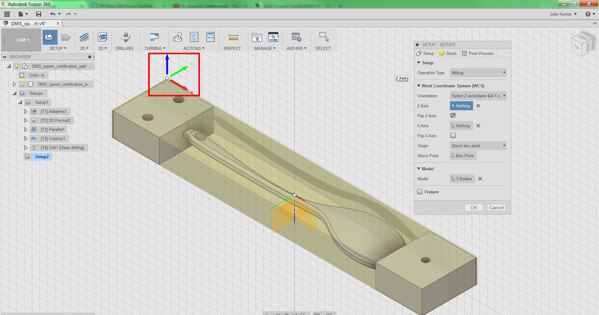Select the Setup tab in dialog
This screenshot has width=599, height=315.
coord(426,53)
